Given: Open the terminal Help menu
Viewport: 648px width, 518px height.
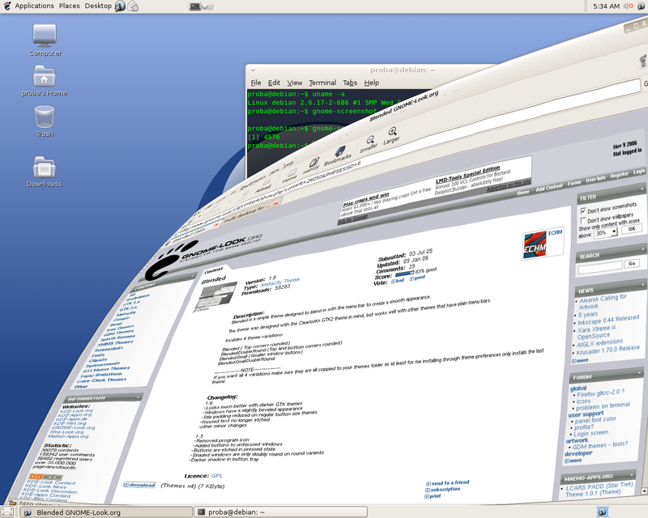Looking at the screenshot, I should (x=372, y=83).
